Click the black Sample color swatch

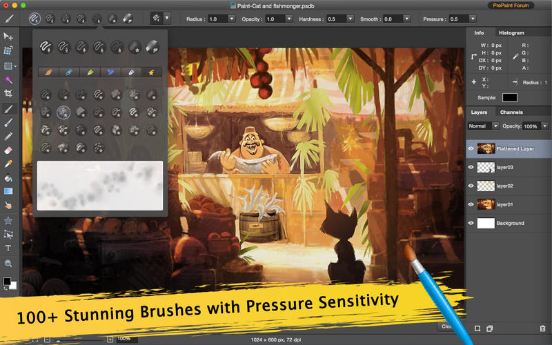(509, 97)
